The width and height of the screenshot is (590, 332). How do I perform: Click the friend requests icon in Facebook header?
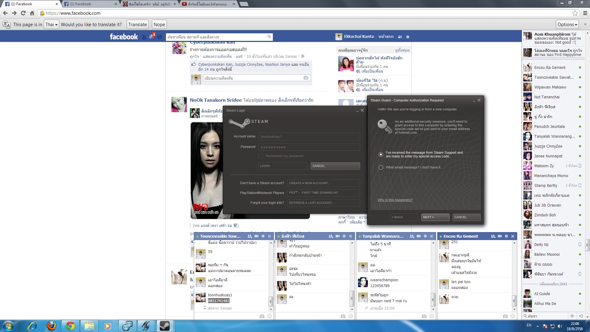[x=144, y=37]
